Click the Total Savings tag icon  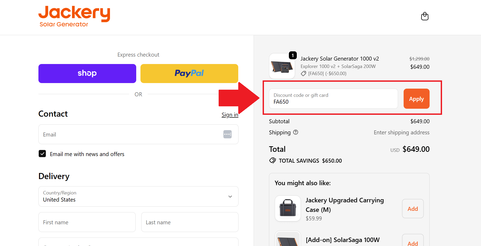click(272, 161)
